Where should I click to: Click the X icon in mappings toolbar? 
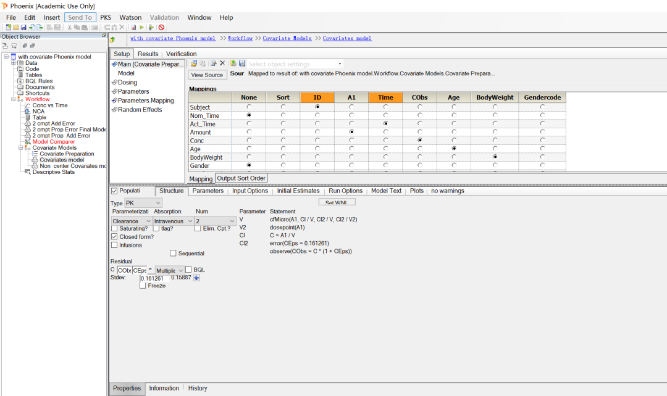[x=222, y=64]
